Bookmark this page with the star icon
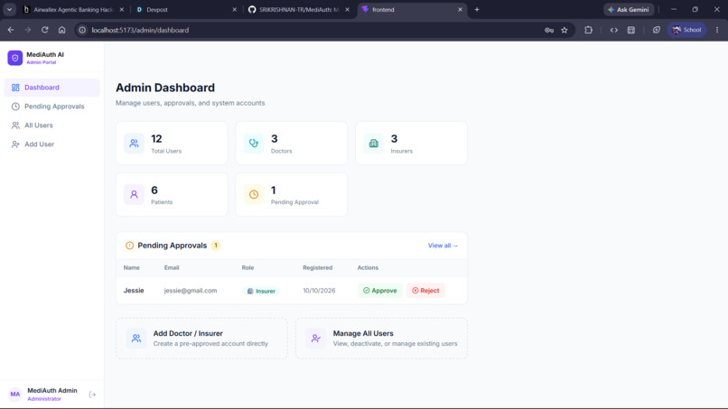The height and width of the screenshot is (409, 728). (565, 30)
